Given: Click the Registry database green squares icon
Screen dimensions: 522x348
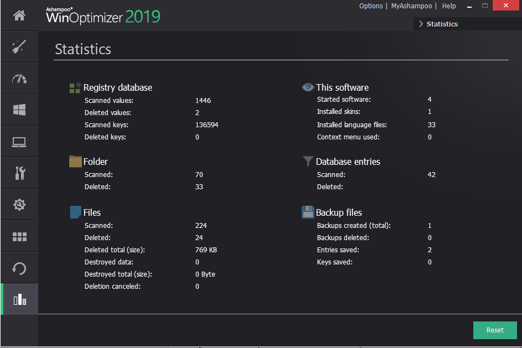Looking at the screenshot, I should tap(75, 88).
